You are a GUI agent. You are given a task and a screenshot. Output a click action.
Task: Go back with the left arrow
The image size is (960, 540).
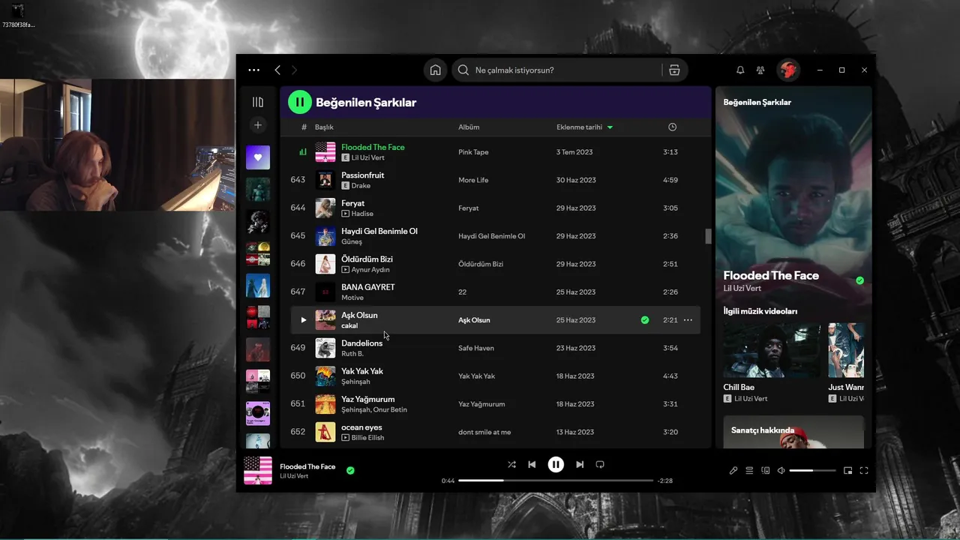point(277,70)
